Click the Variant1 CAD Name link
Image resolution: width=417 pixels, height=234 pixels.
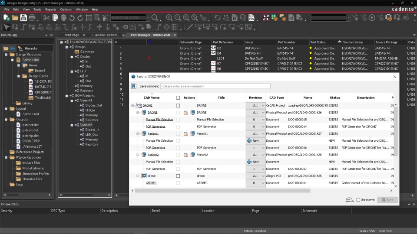153,133
